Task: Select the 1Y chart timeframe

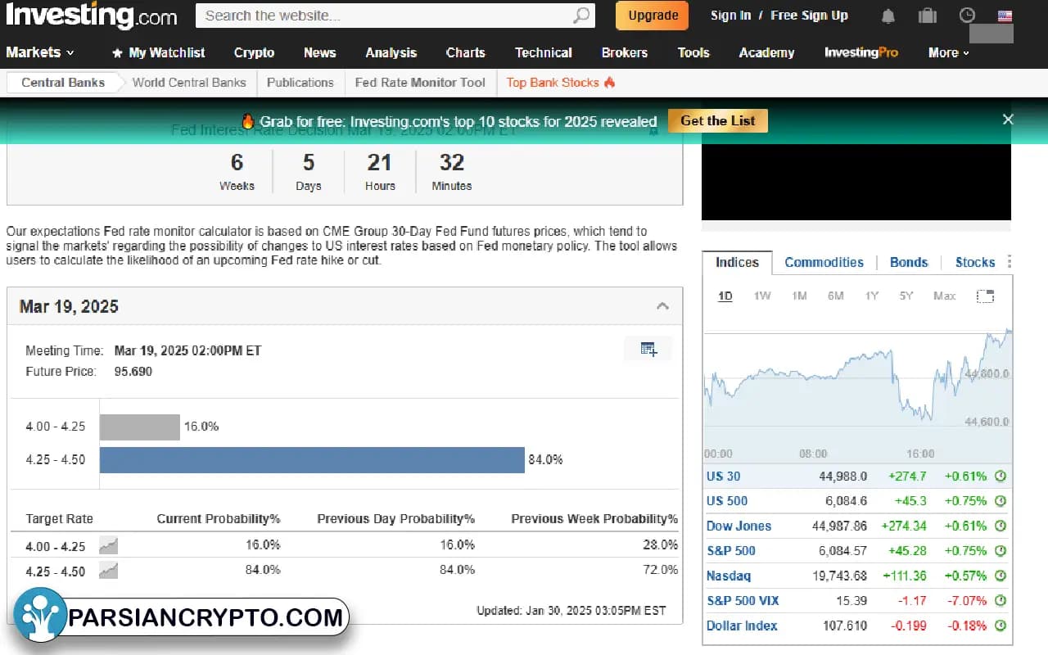Action: pyautogui.click(x=872, y=296)
